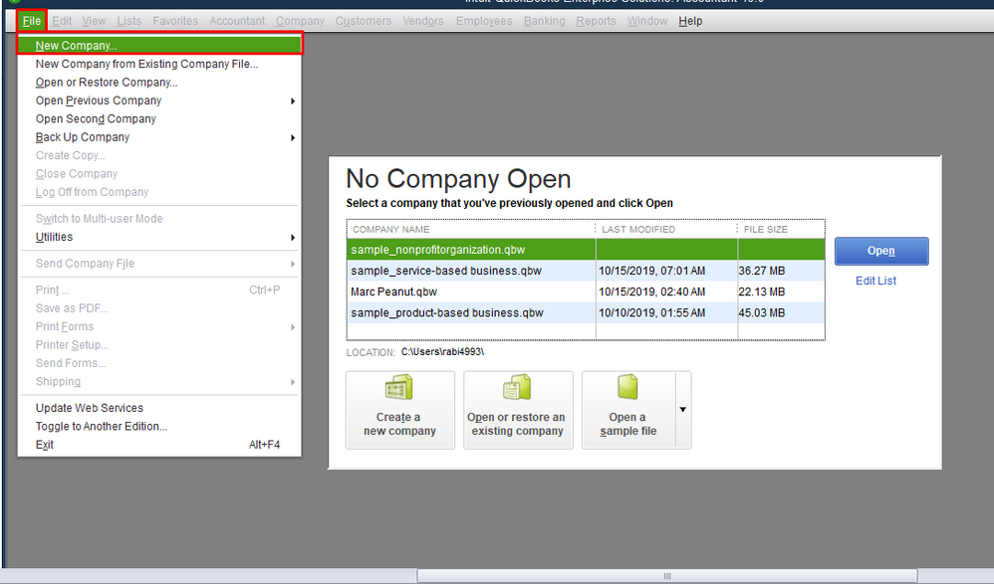994x584 pixels.
Task: Click the 22.13 MB file size cell
Action: click(761, 292)
